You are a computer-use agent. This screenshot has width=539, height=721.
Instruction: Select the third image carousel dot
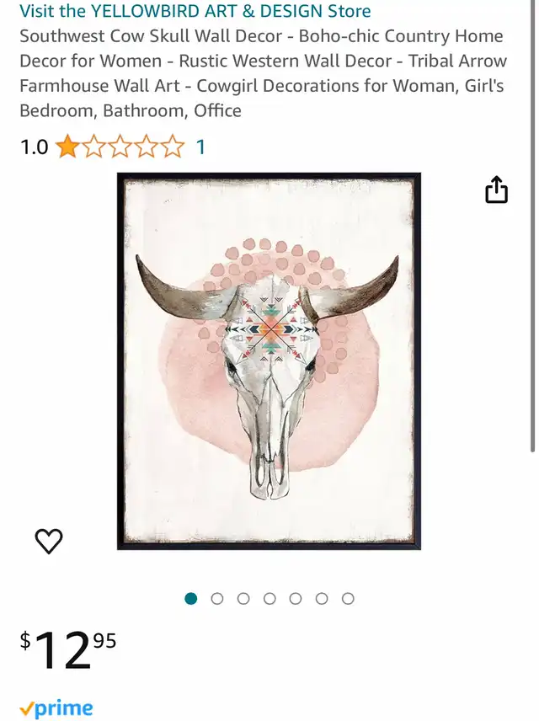pos(243,598)
